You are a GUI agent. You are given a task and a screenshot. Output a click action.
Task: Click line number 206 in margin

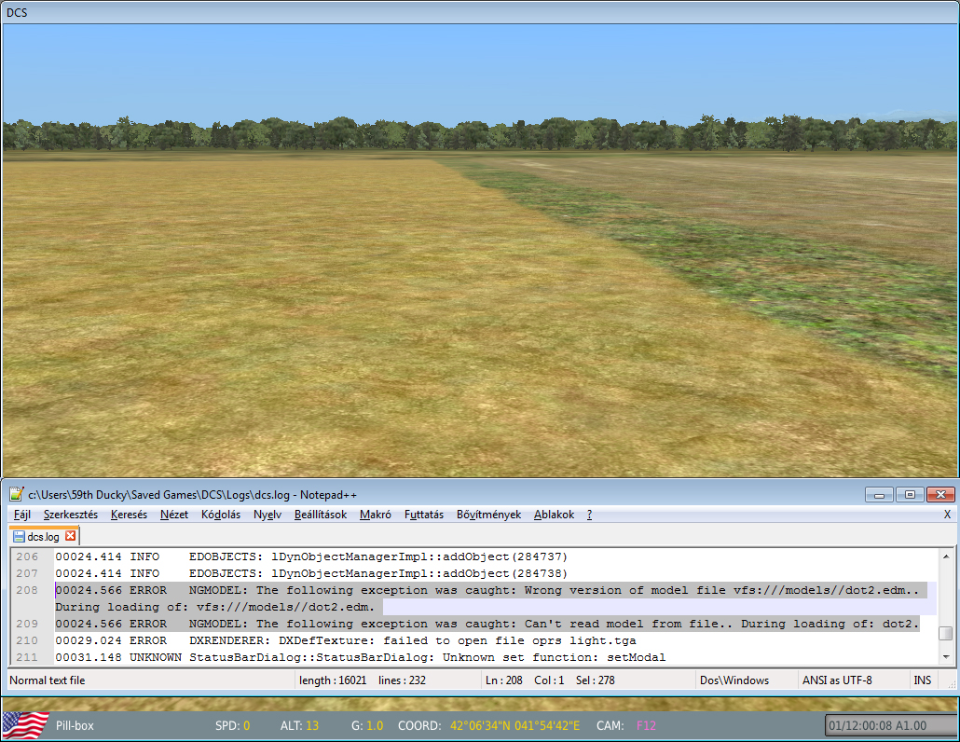click(x=27, y=556)
